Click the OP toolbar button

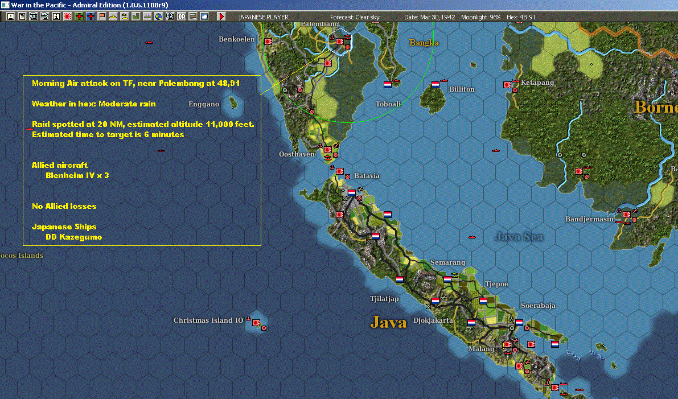click(x=181, y=17)
